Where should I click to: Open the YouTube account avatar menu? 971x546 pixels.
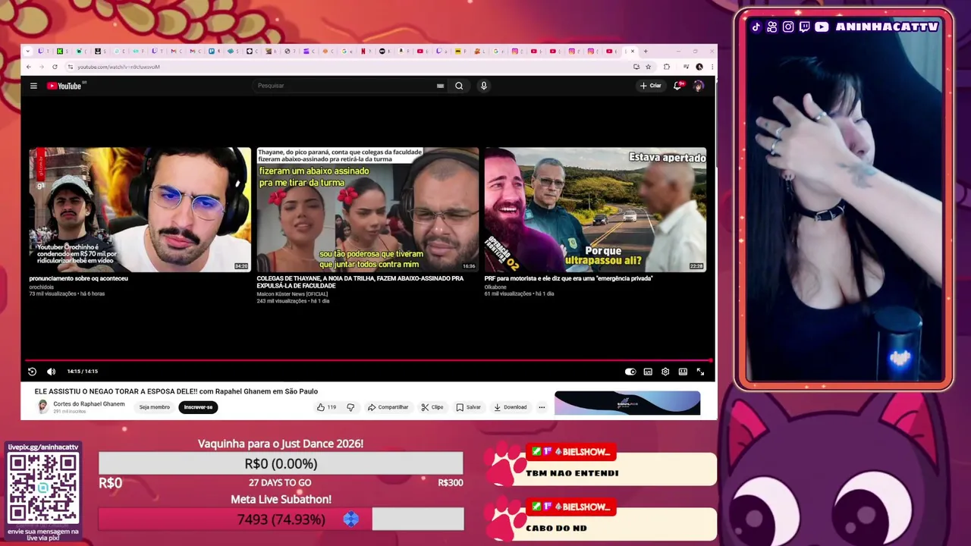point(699,86)
